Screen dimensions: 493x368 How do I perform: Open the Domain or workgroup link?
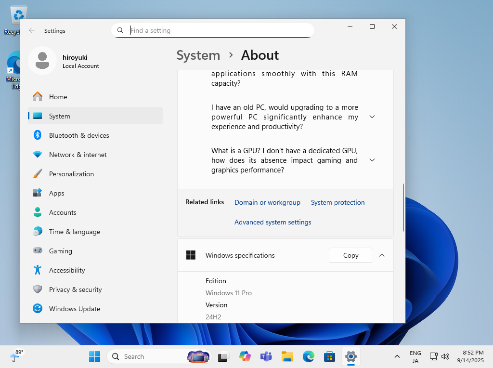(x=267, y=202)
